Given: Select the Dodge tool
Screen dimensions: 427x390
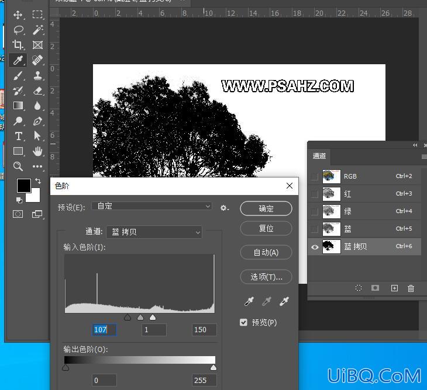Looking at the screenshot, I should point(18,121).
